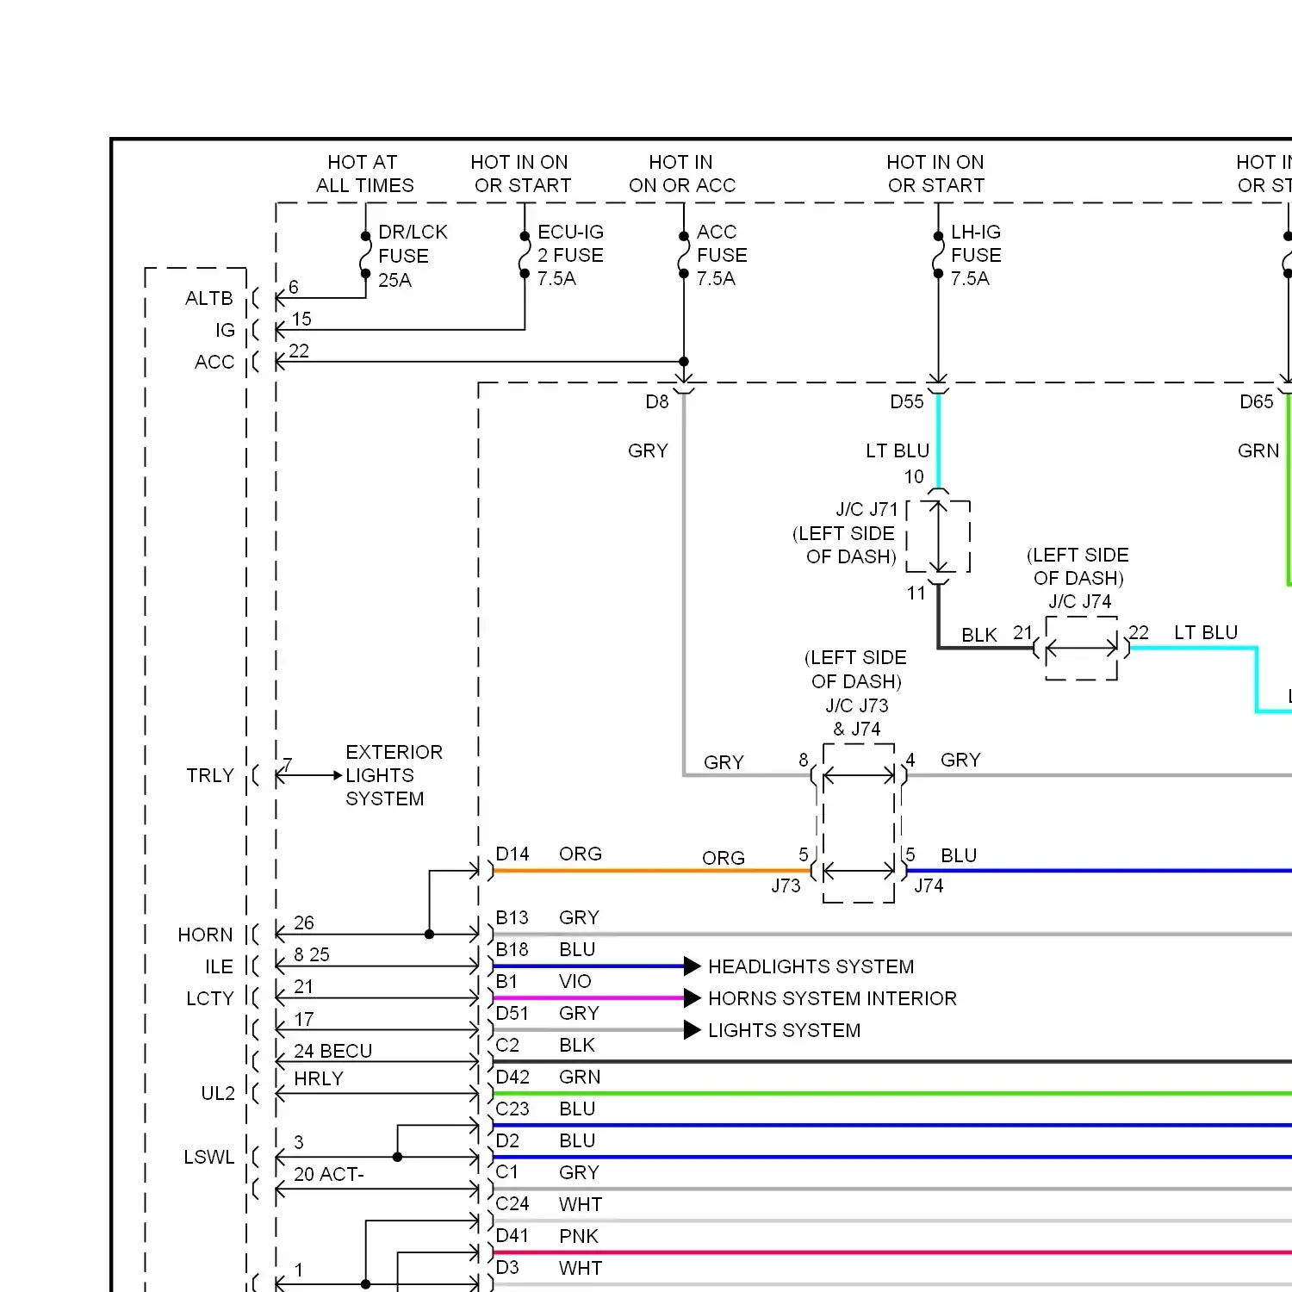1292x1292 pixels.
Task: Click the 'ALTB' pin label
Action: [x=209, y=299]
